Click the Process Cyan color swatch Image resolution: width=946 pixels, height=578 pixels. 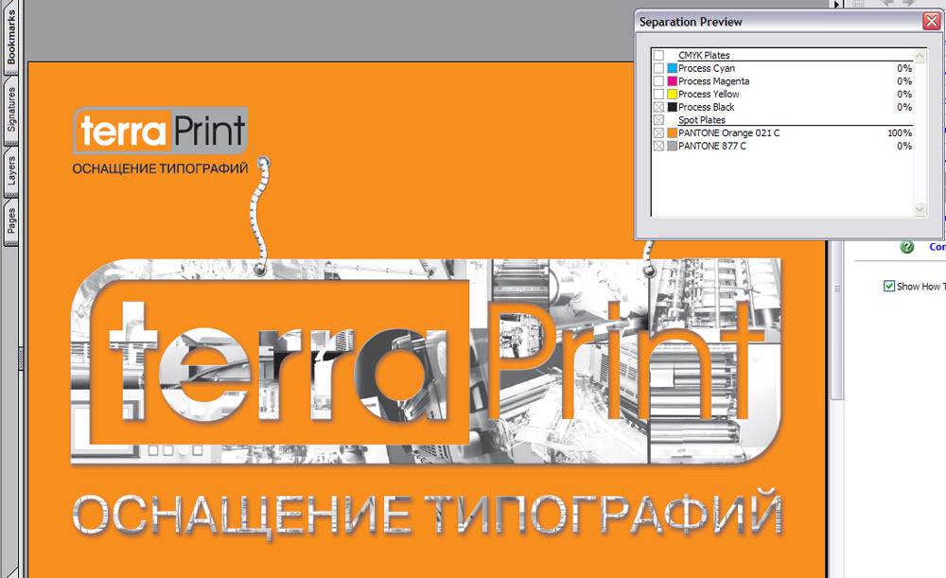click(672, 68)
